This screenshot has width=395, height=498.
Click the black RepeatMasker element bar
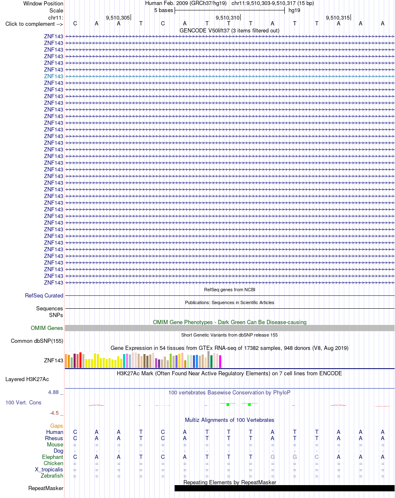(284, 488)
